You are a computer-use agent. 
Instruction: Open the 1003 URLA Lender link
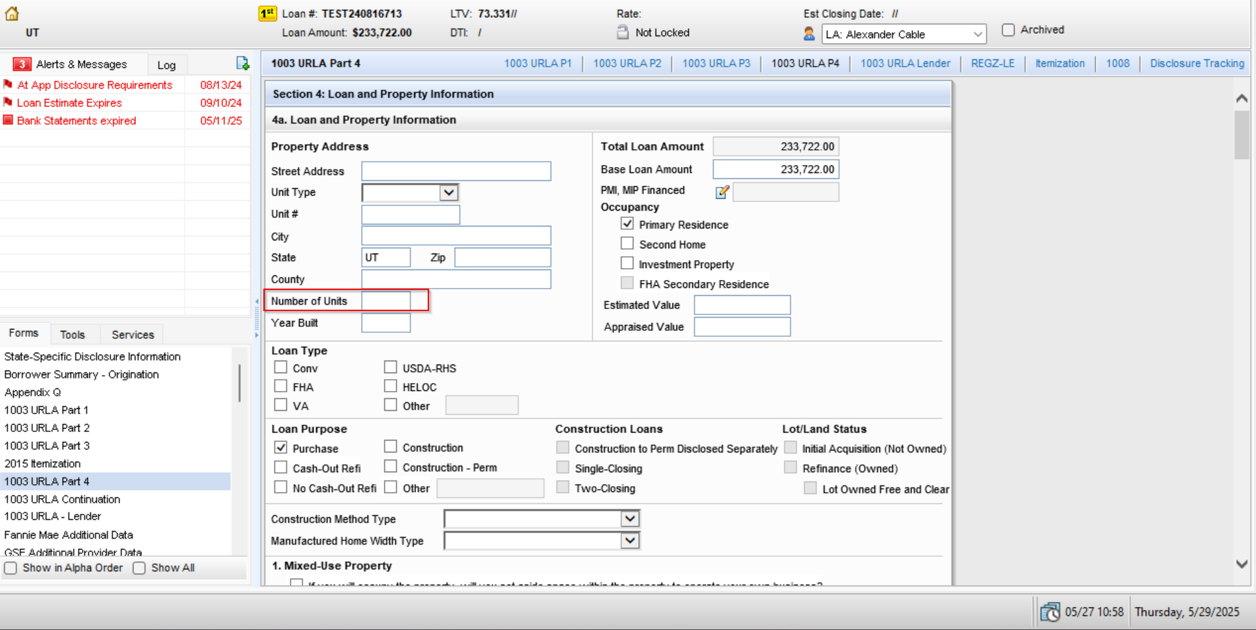coord(906,63)
